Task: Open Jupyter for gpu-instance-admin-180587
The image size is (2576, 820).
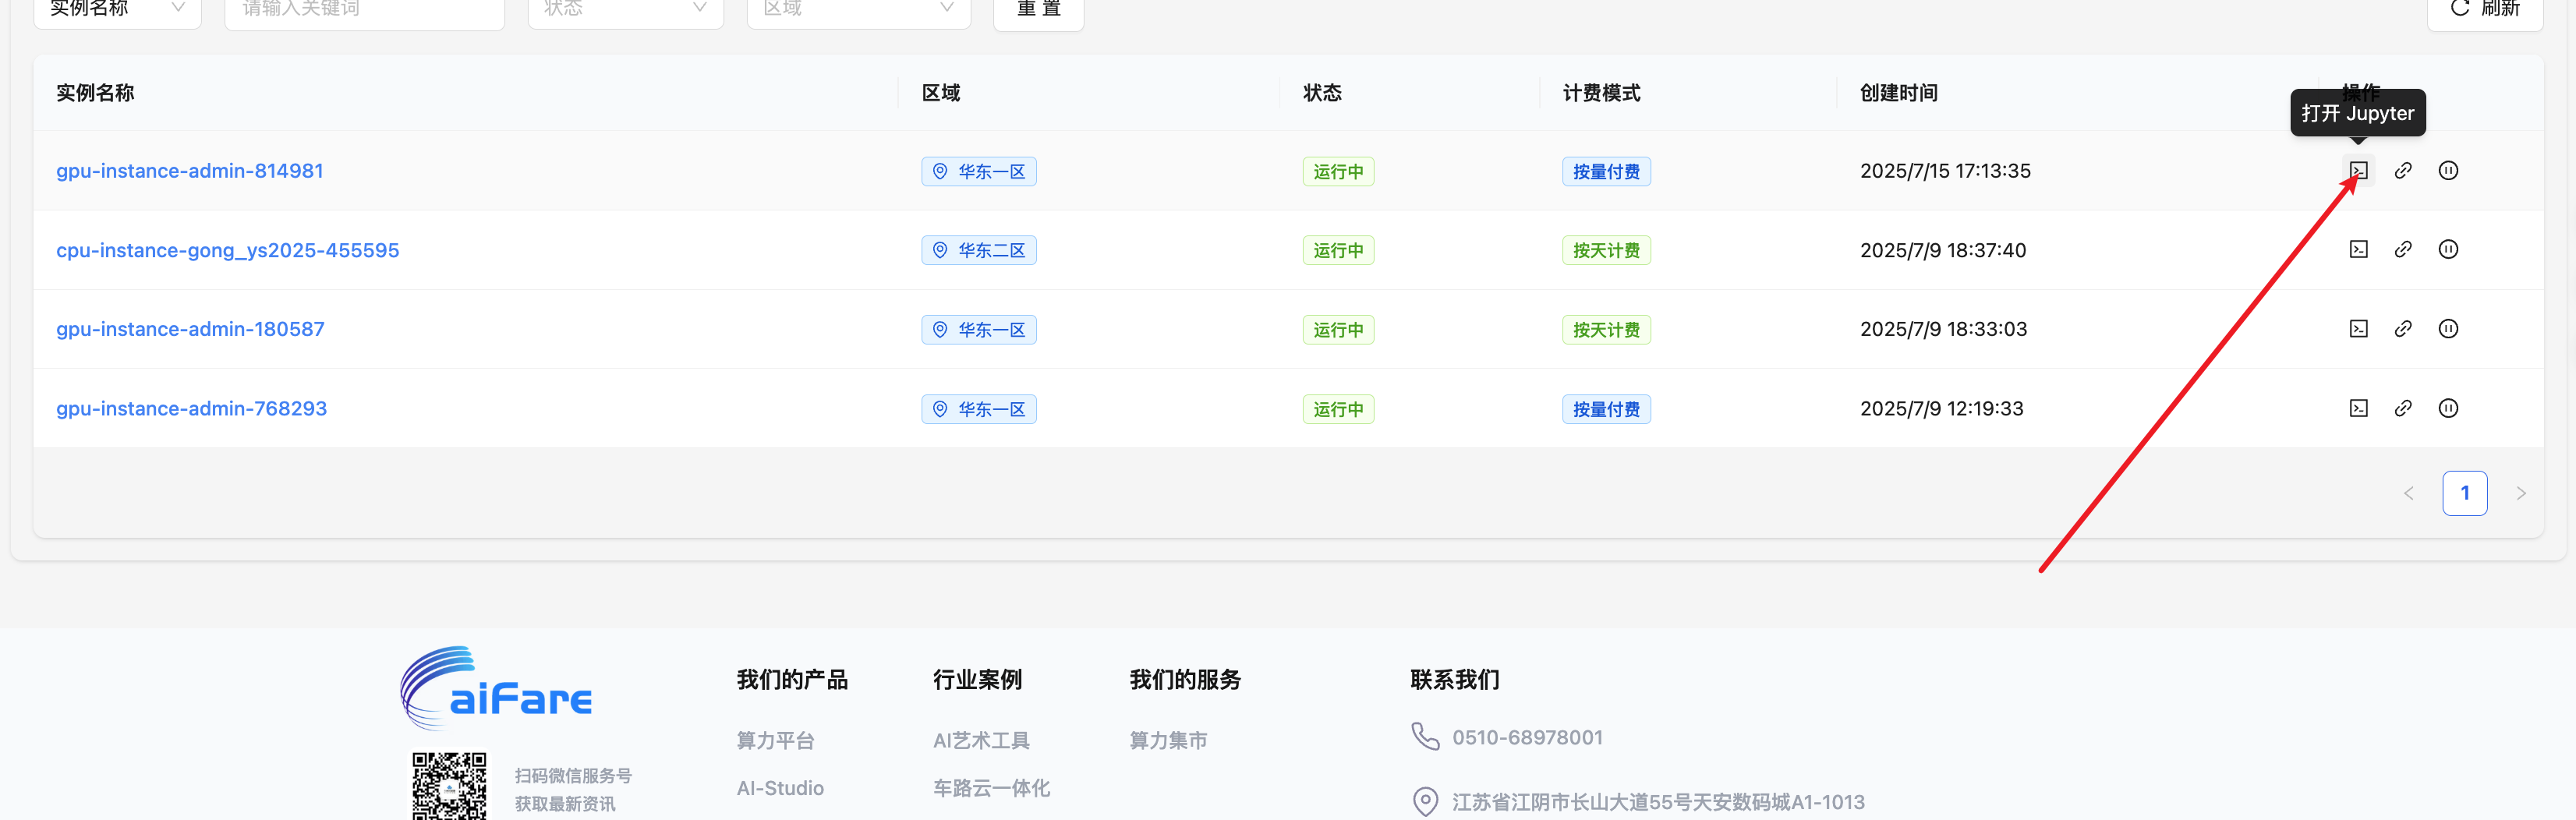Action: pyautogui.click(x=2359, y=328)
